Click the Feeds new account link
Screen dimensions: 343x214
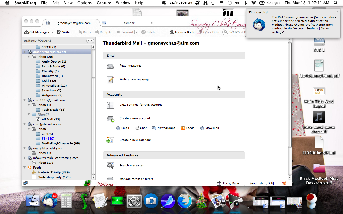(188, 128)
